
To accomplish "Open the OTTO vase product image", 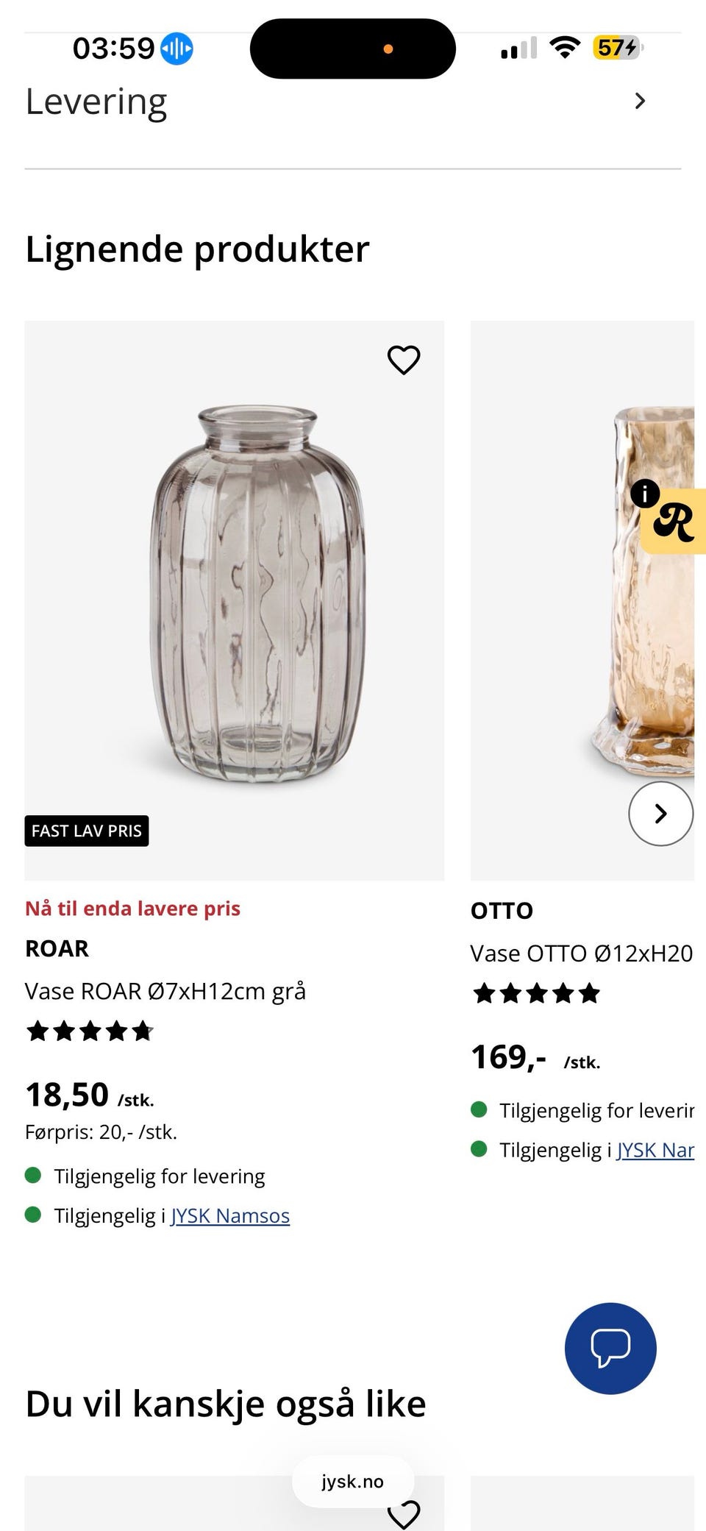I will [x=582, y=600].
